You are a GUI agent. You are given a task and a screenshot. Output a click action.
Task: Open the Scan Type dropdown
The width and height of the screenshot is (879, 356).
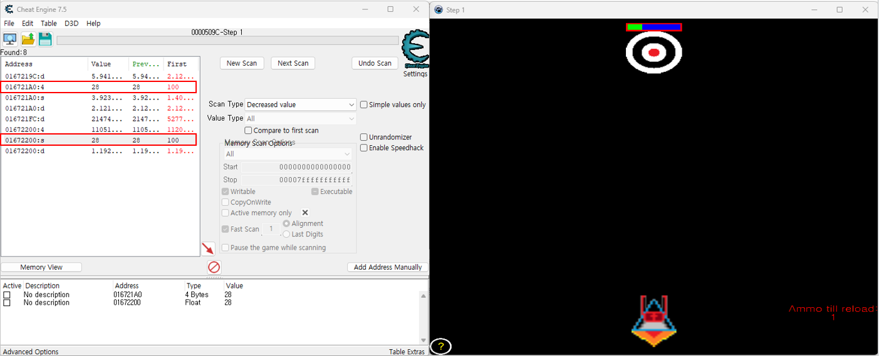click(x=300, y=104)
